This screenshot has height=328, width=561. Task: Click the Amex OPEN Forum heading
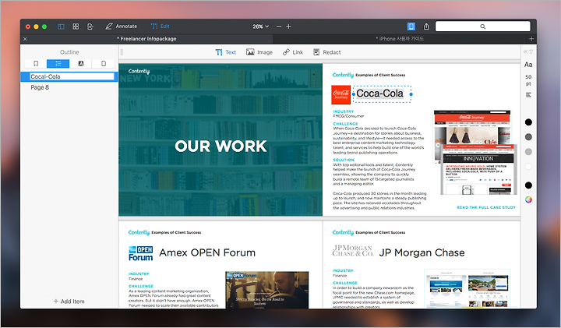(207, 252)
